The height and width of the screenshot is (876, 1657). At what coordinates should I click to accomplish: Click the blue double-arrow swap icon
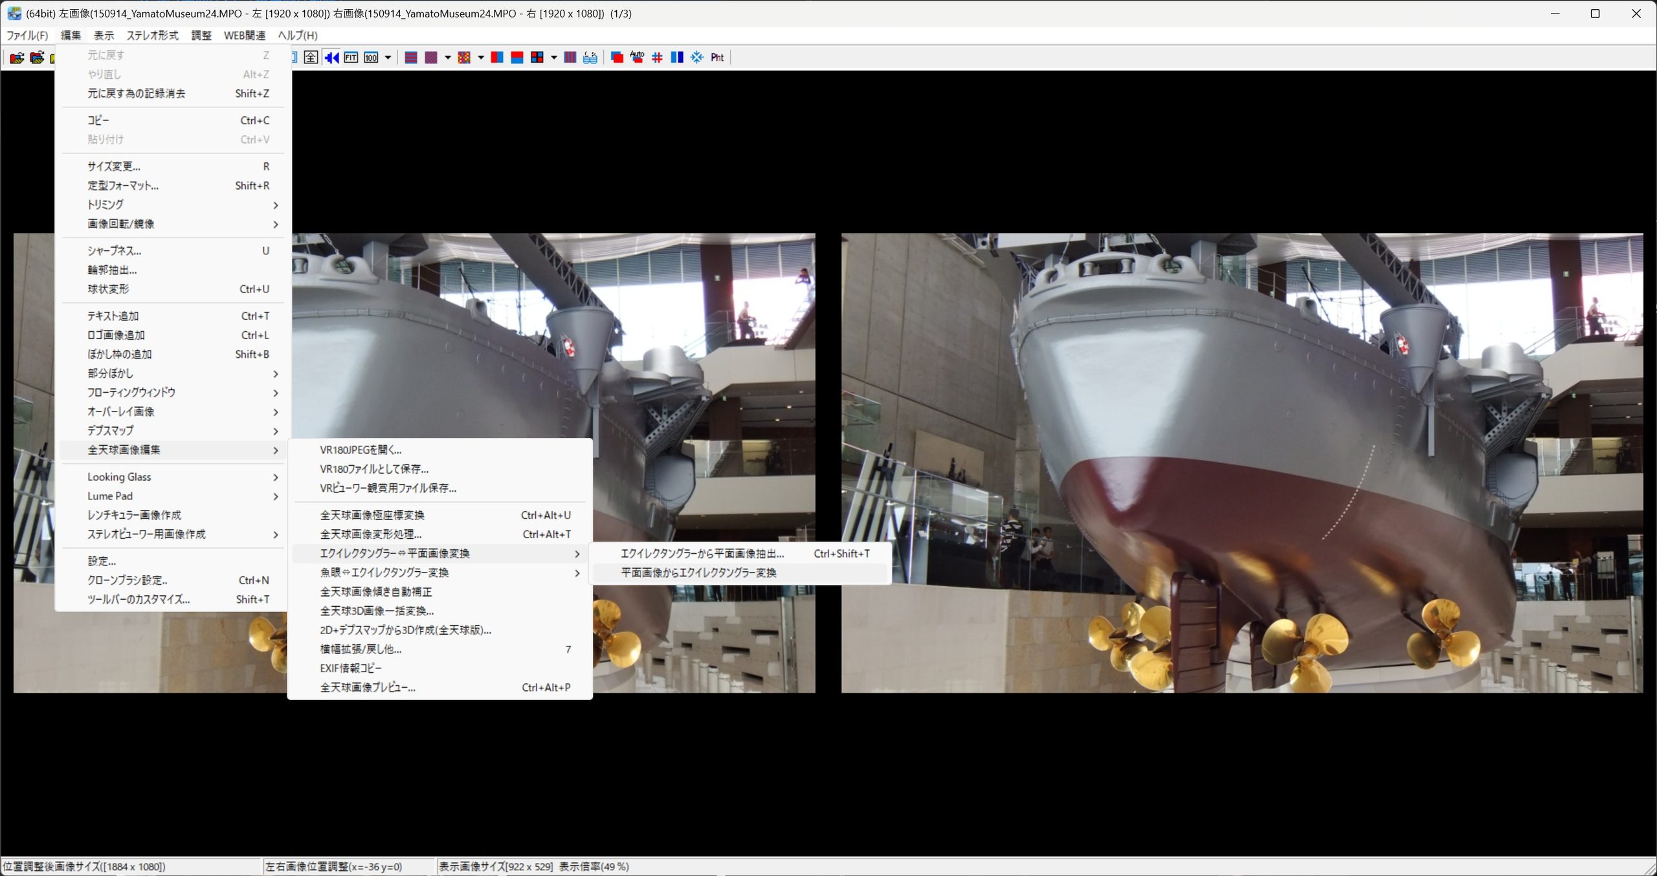click(331, 58)
